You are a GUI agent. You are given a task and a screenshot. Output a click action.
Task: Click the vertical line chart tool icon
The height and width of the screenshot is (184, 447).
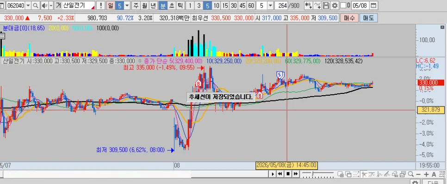[x=379, y=174]
